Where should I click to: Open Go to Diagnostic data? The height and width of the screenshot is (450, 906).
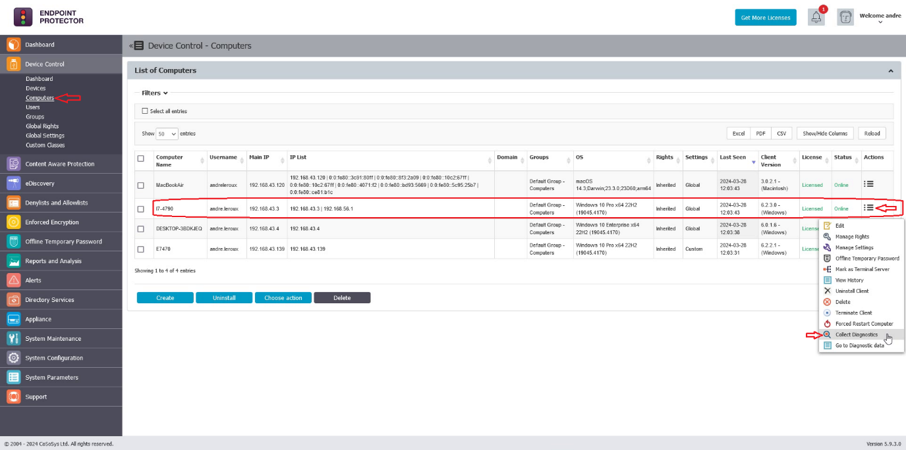click(x=861, y=345)
